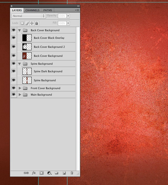The width and height of the screenshot is (168, 185).
Task: Open the Opacity slider dropdown arrow
Action: pyautogui.click(x=68, y=16)
